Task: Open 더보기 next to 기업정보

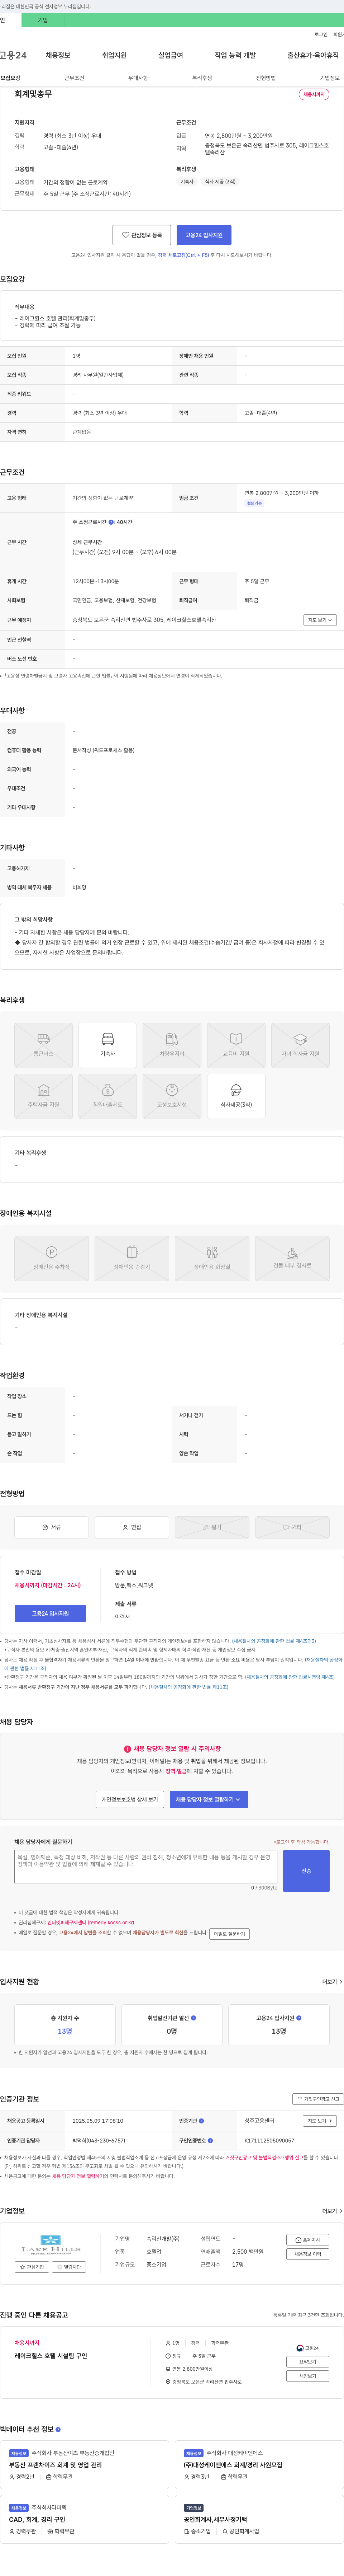Action: click(332, 2211)
